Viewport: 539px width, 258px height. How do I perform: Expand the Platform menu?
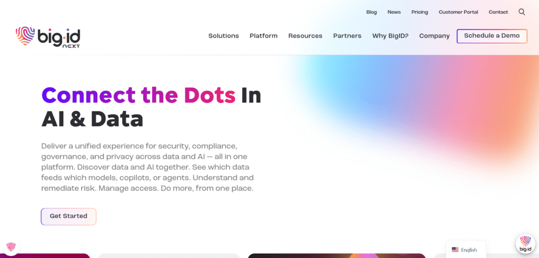(264, 36)
